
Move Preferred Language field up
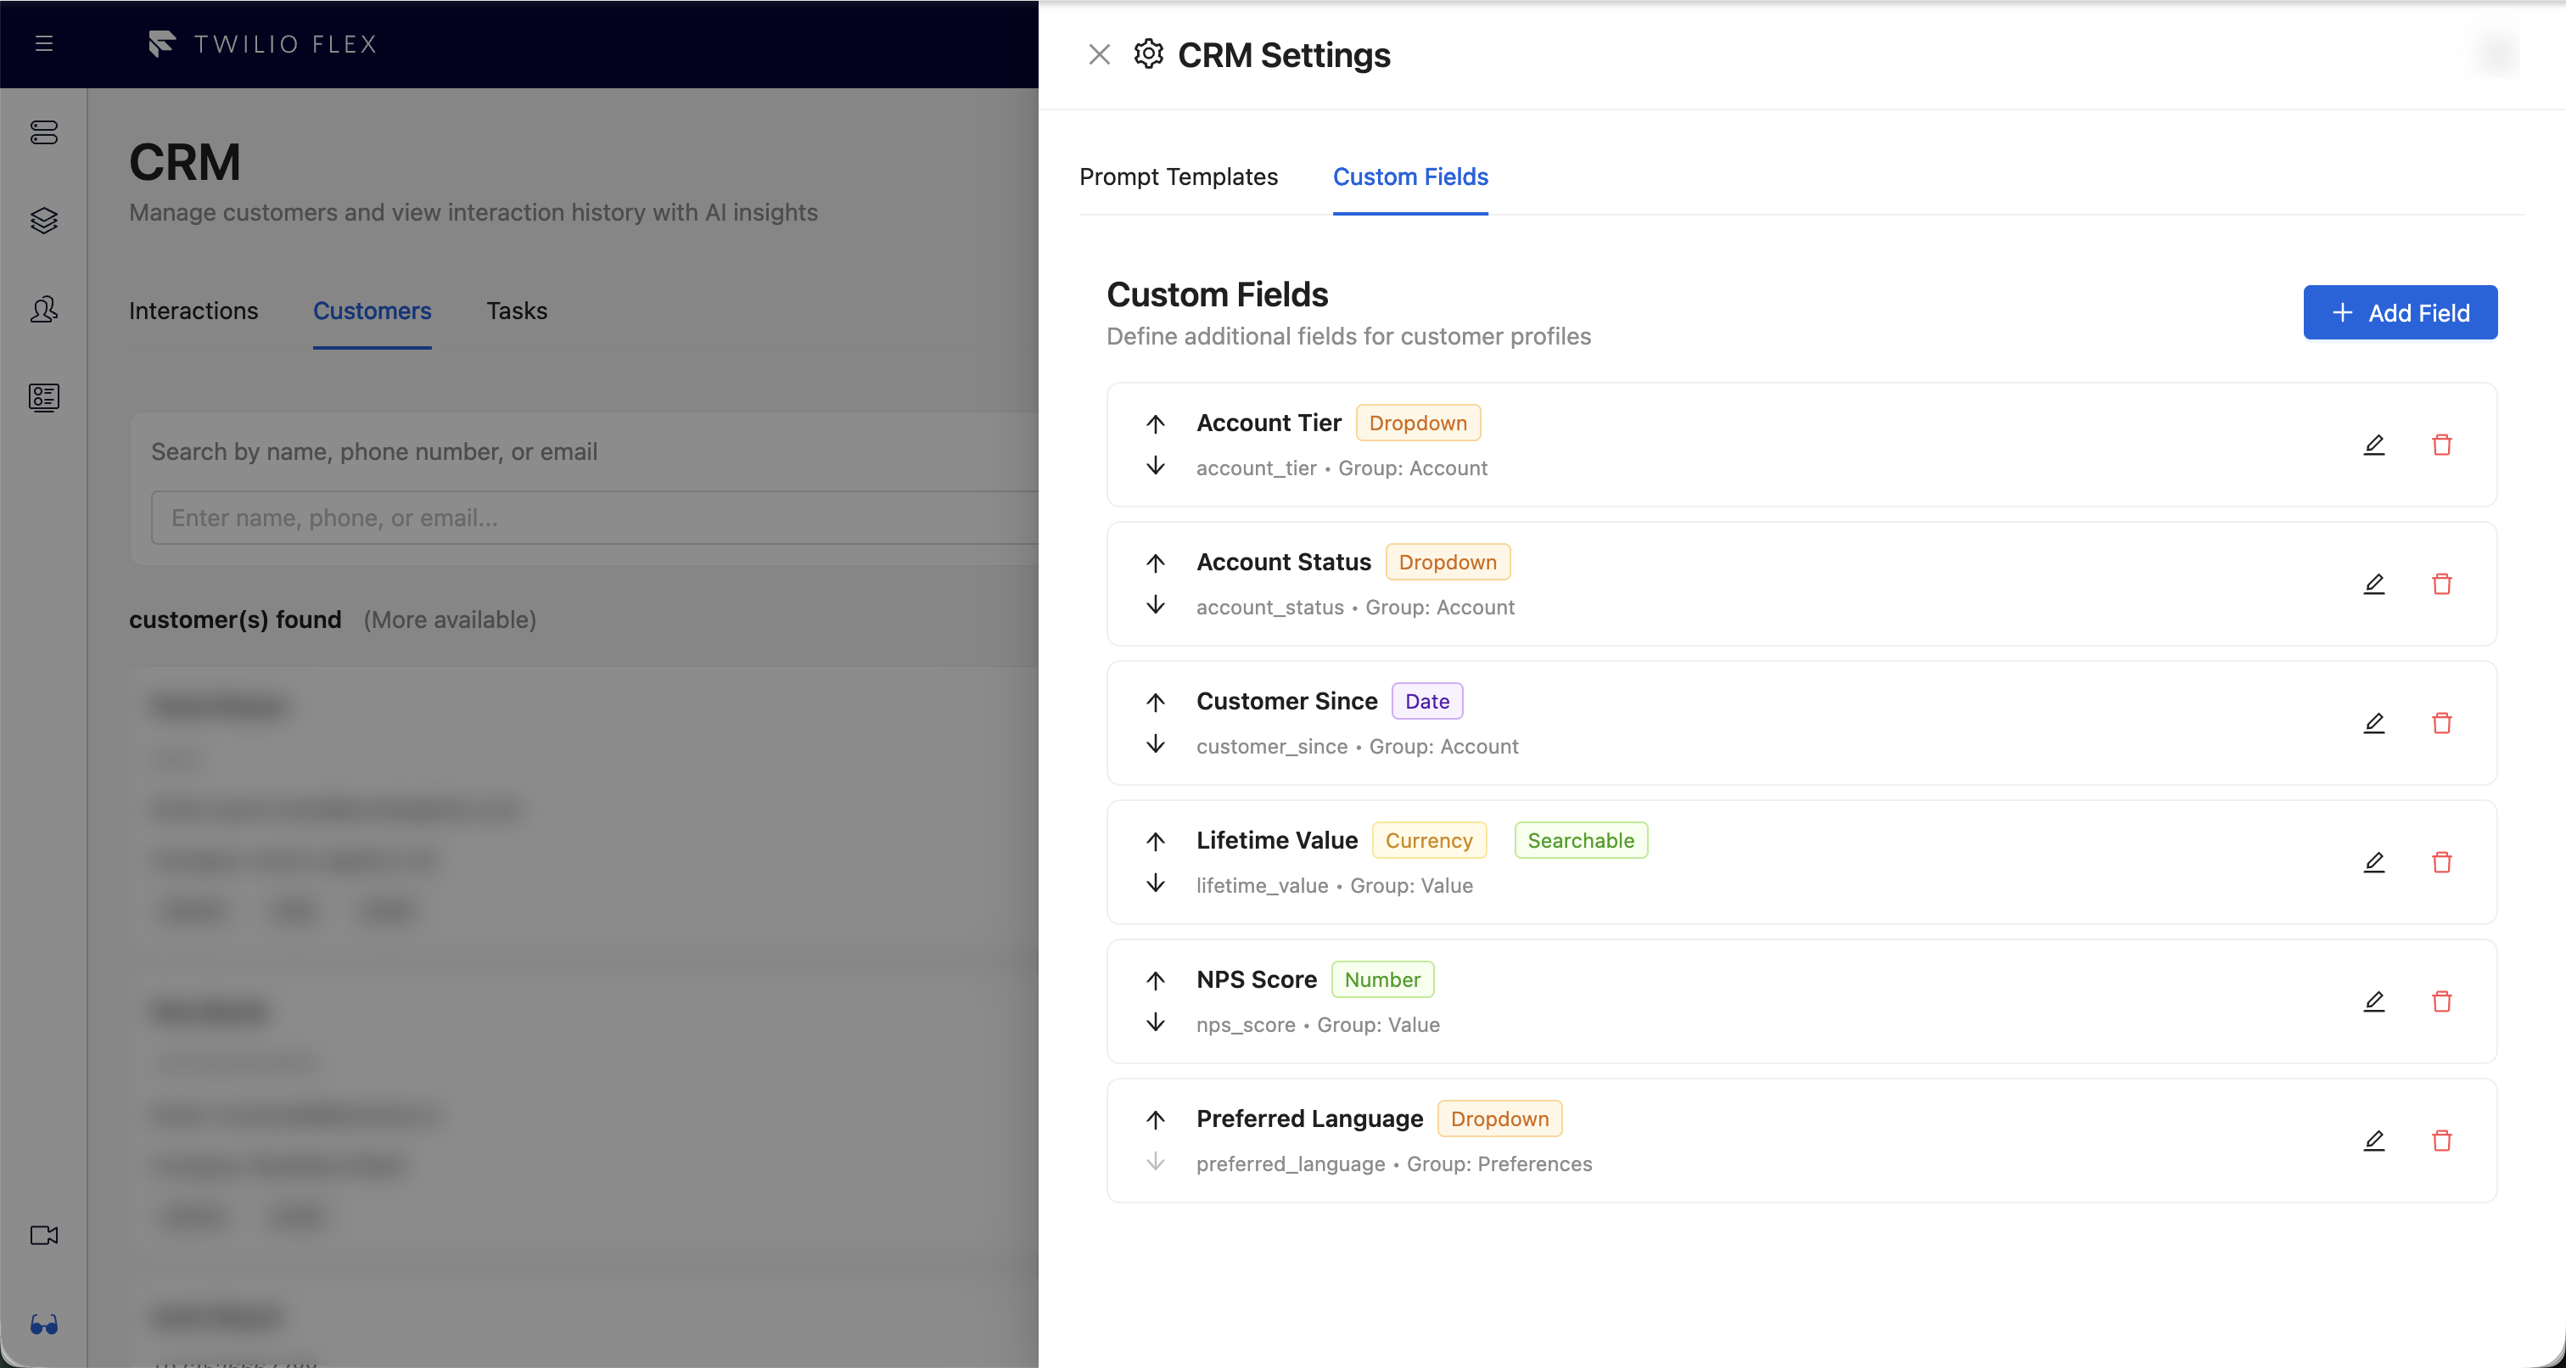[x=1156, y=1120]
